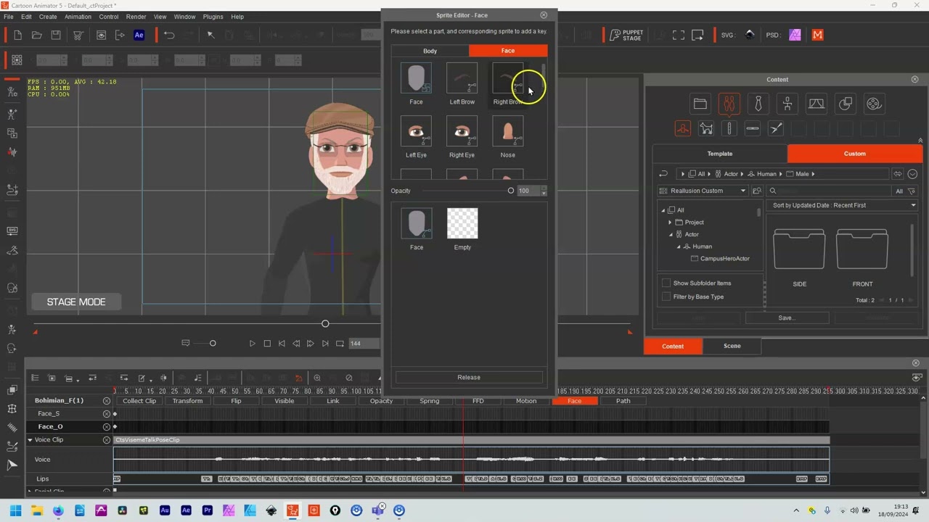Select the arrow pointer tool in the toolbar
Image resolution: width=929 pixels, height=522 pixels.
pos(210,35)
